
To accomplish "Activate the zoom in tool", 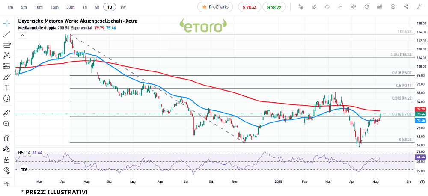I will 7,123.
